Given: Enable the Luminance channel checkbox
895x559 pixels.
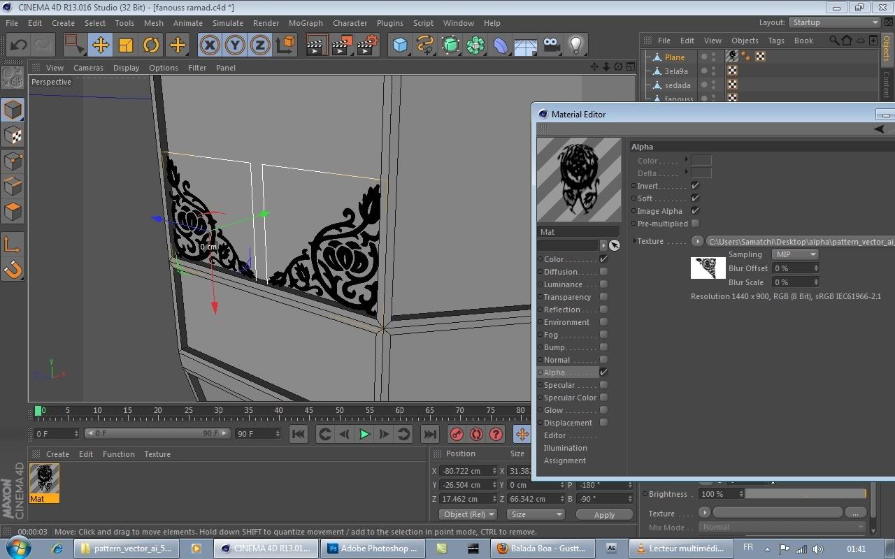Looking at the screenshot, I should 603,284.
